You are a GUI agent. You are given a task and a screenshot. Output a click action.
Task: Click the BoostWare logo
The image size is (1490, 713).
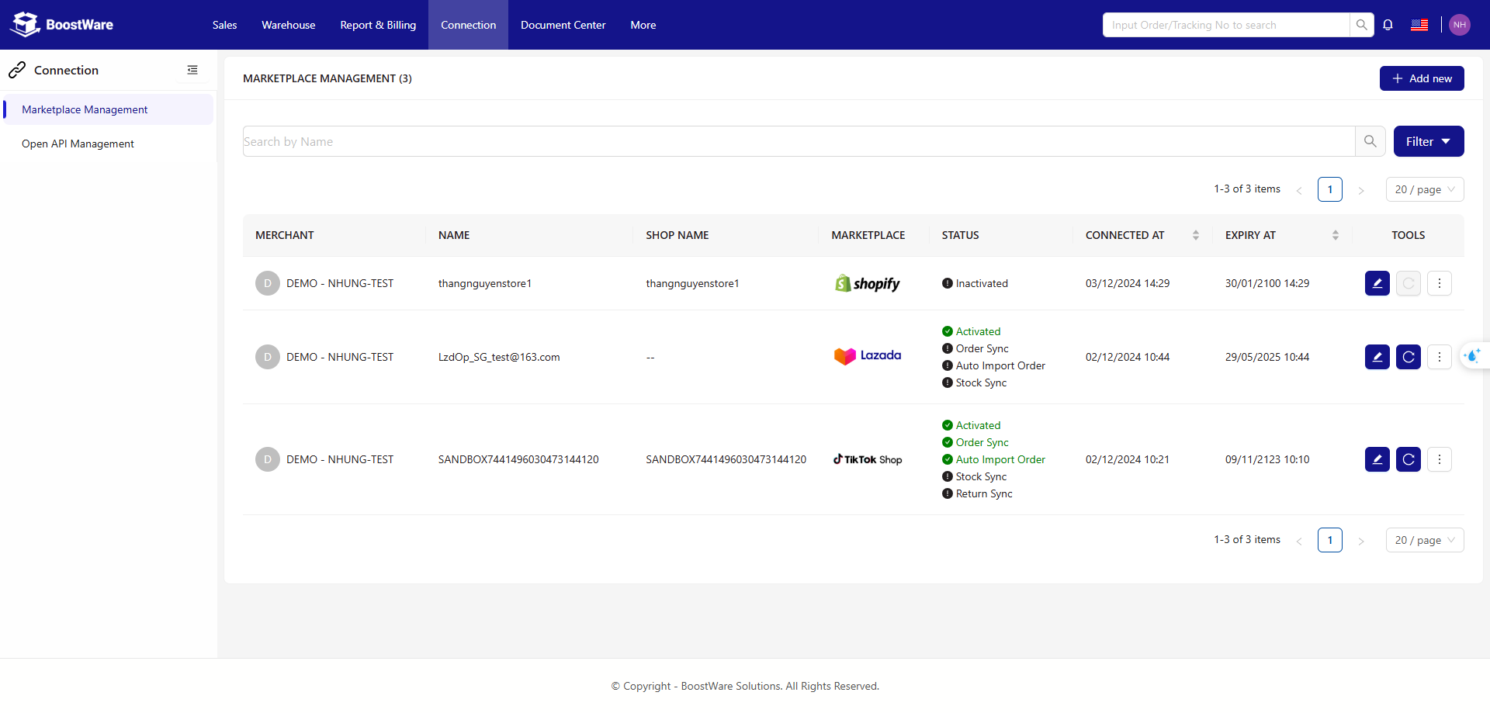(x=61, y=25)
